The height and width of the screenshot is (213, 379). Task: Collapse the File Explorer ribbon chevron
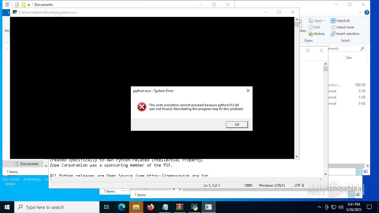point(360,12)
